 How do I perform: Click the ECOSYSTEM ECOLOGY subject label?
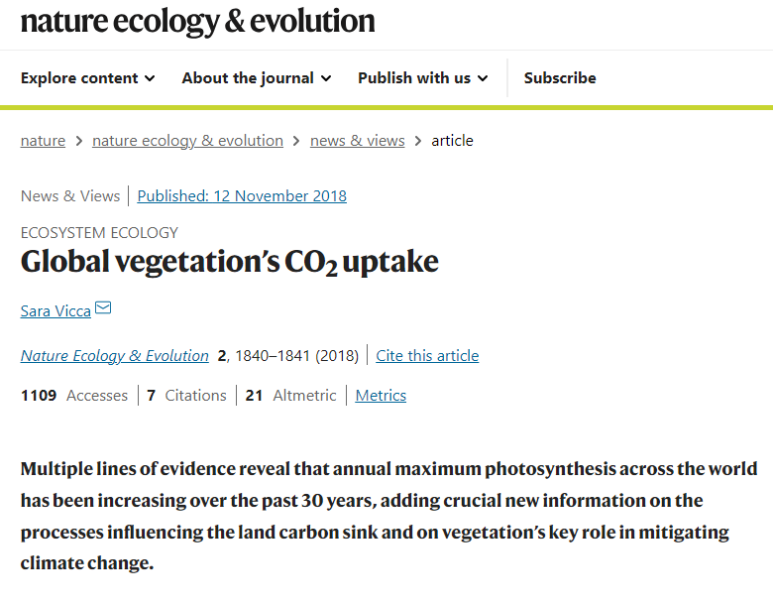click(x=99, y=233)
